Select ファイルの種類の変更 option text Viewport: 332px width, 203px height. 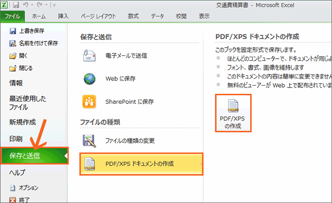point(130,141)
